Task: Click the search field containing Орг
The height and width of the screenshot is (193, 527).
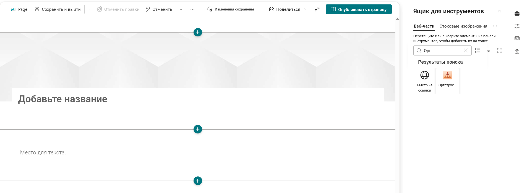Action: tap(442, 51)
